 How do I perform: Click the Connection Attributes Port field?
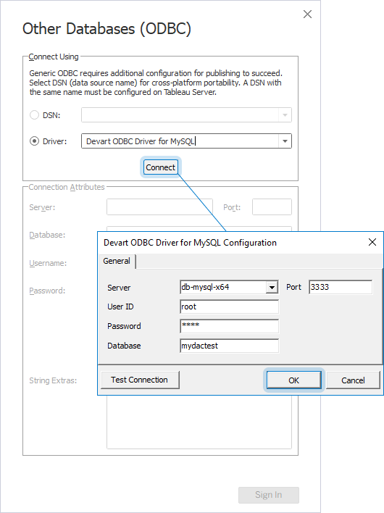(272, 207)
